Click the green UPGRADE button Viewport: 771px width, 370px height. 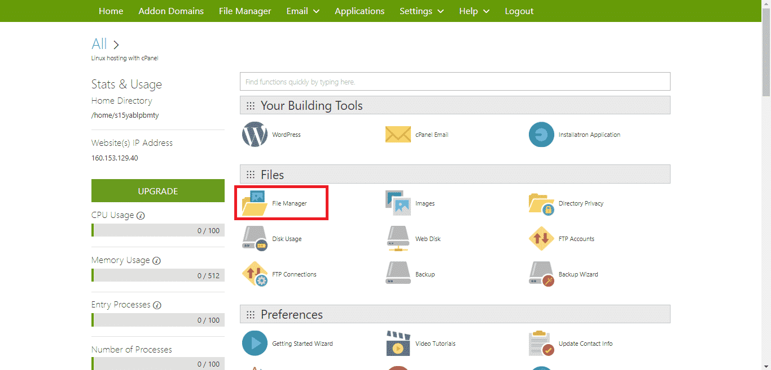[x=158, y=191]
